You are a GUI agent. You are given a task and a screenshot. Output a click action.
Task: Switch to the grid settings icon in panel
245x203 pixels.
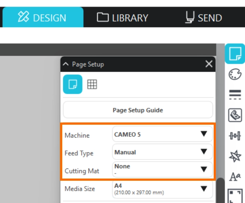[x=92, y=84]
